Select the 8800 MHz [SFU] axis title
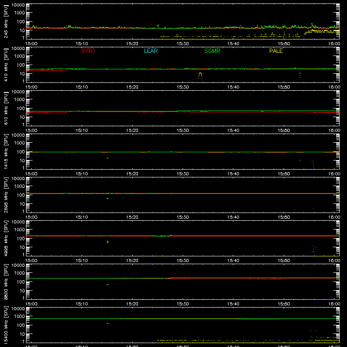Screen dimensions: 347x347 tap(6, 282)
